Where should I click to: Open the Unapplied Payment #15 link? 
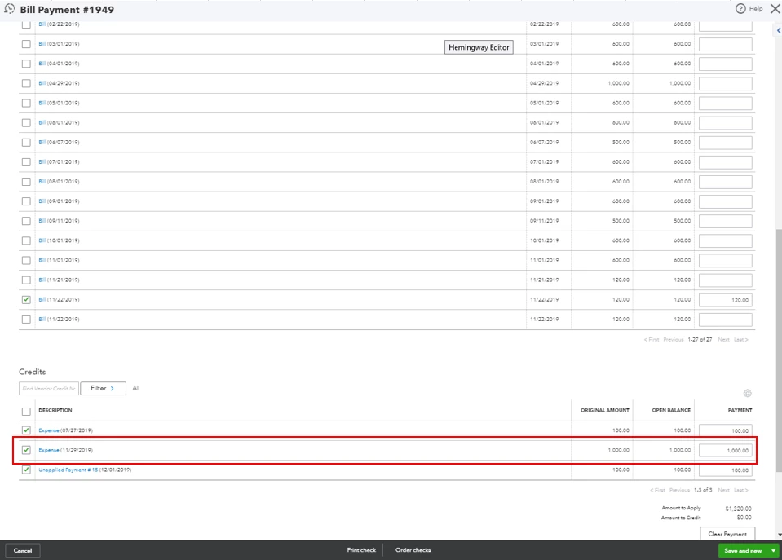click(x=68, y=470)
